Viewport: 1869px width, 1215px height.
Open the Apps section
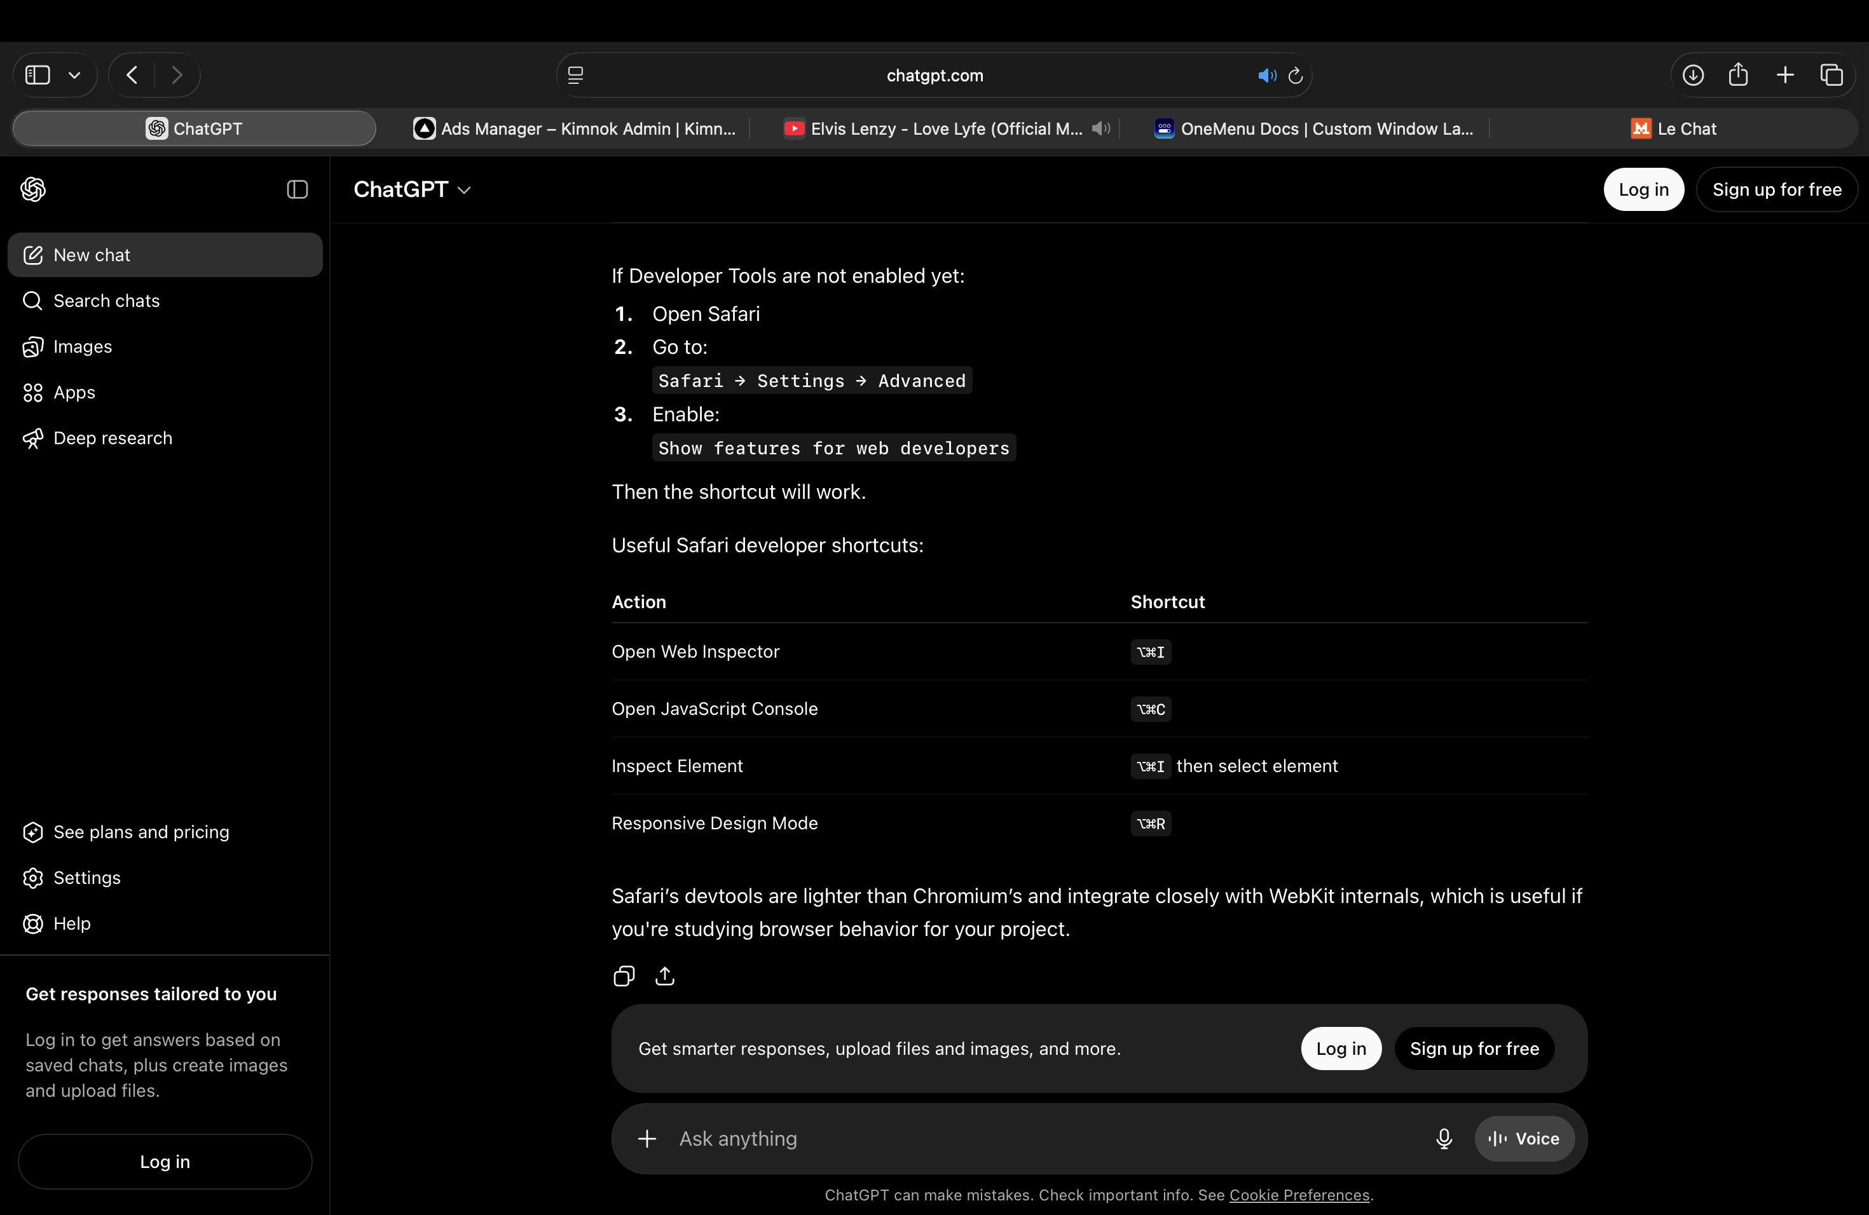(x=165, y=393)
